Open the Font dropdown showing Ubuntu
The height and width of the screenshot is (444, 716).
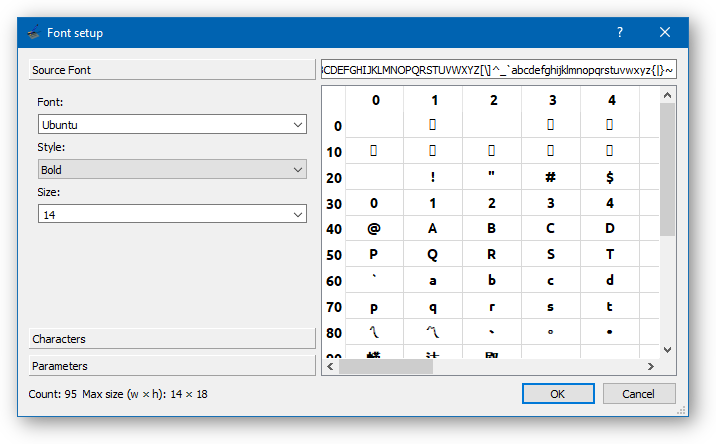click(172, 124)
